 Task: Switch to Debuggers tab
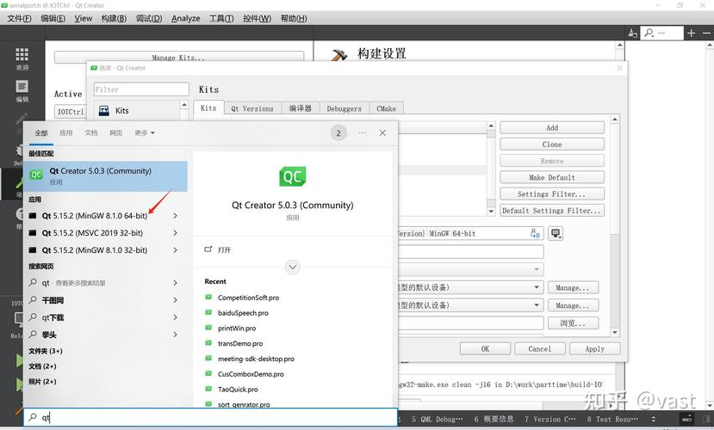pos(344,108)
